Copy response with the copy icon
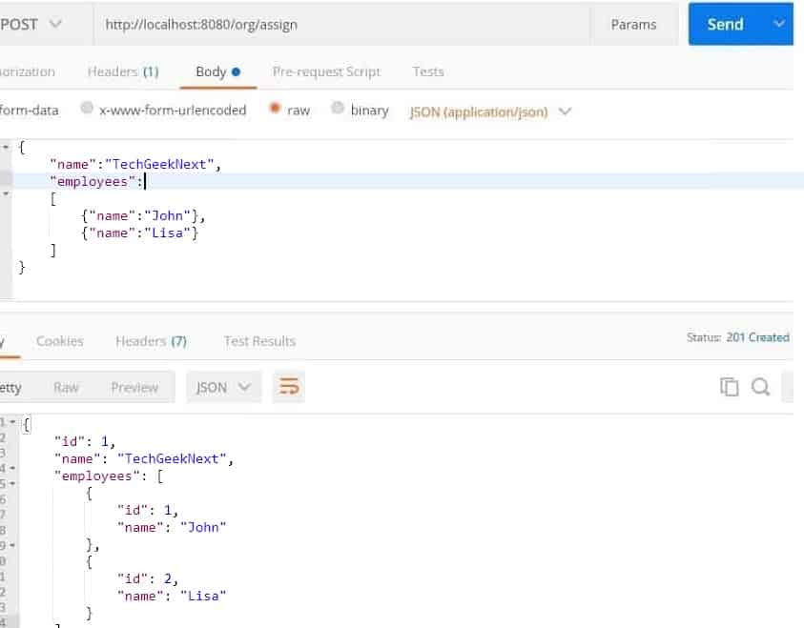This screenshot has height=628, width=804. (x=730, y=387)
